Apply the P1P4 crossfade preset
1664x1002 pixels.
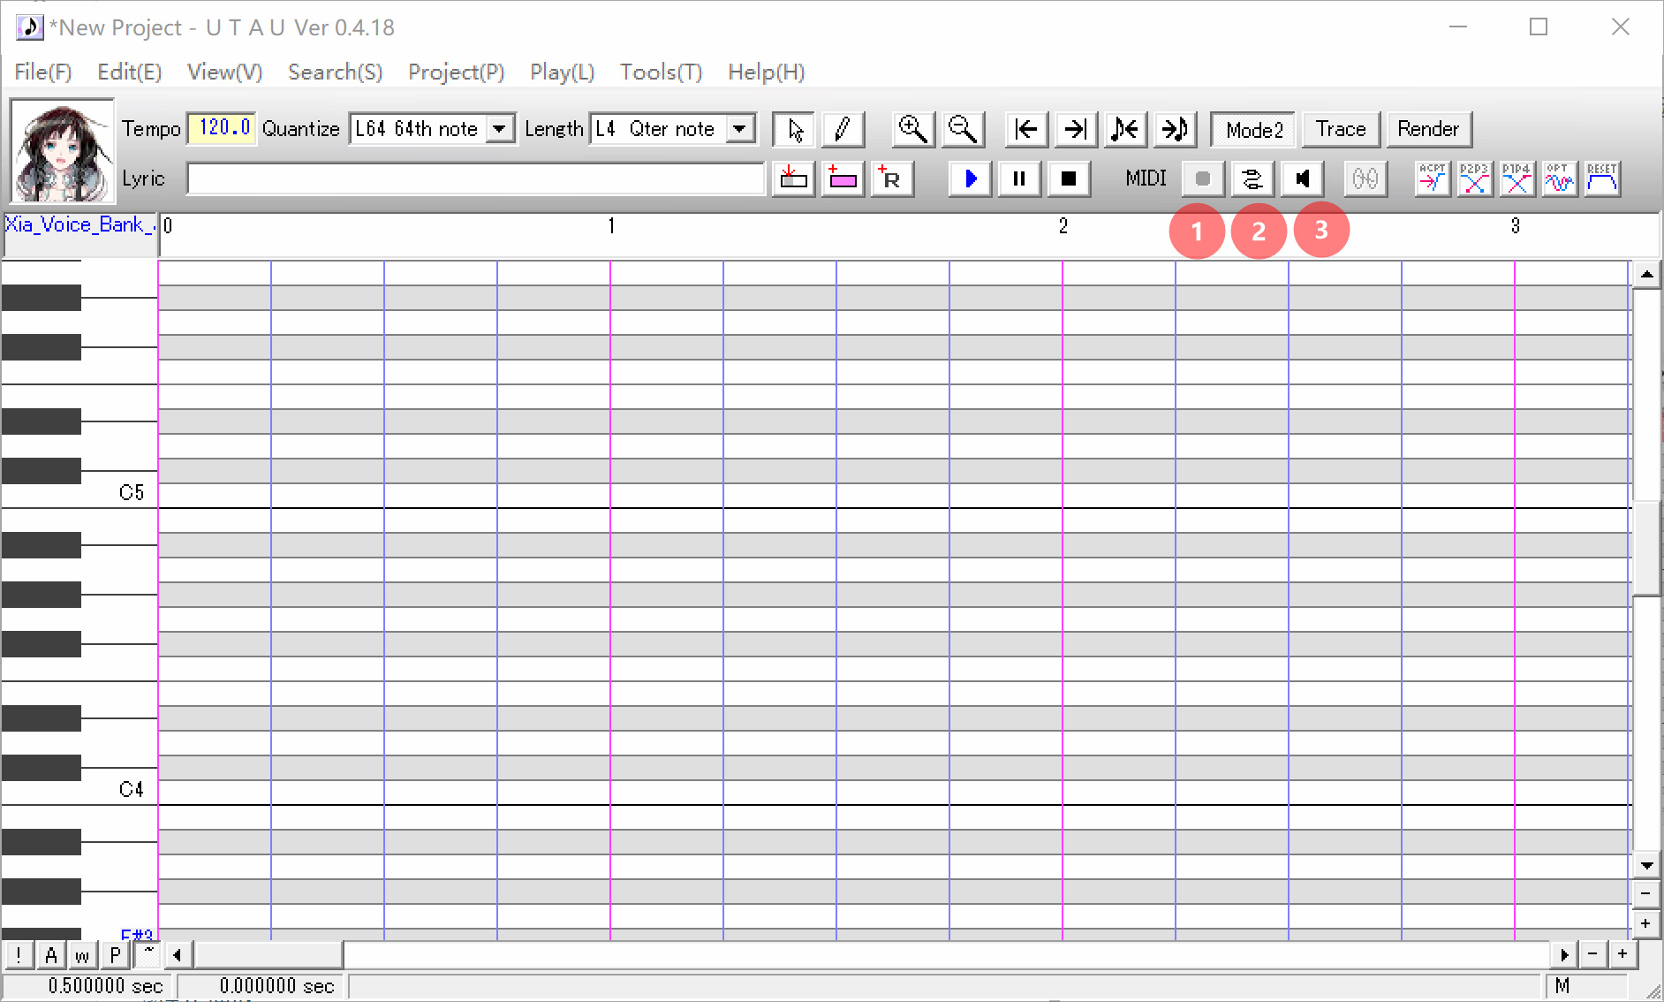[x=1517, y=178]
